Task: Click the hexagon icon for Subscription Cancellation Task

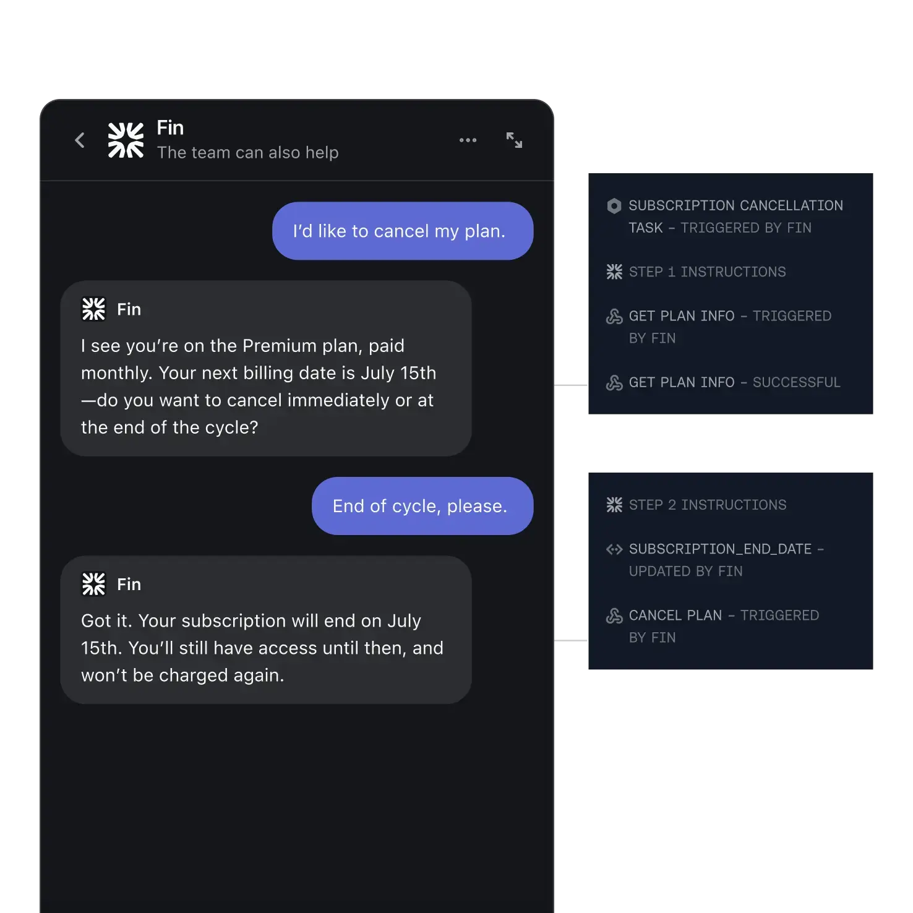Action: tap(614, 206)
